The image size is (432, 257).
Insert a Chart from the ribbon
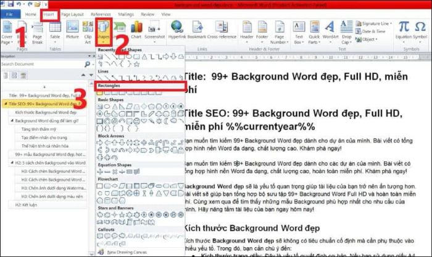(136, 30)
